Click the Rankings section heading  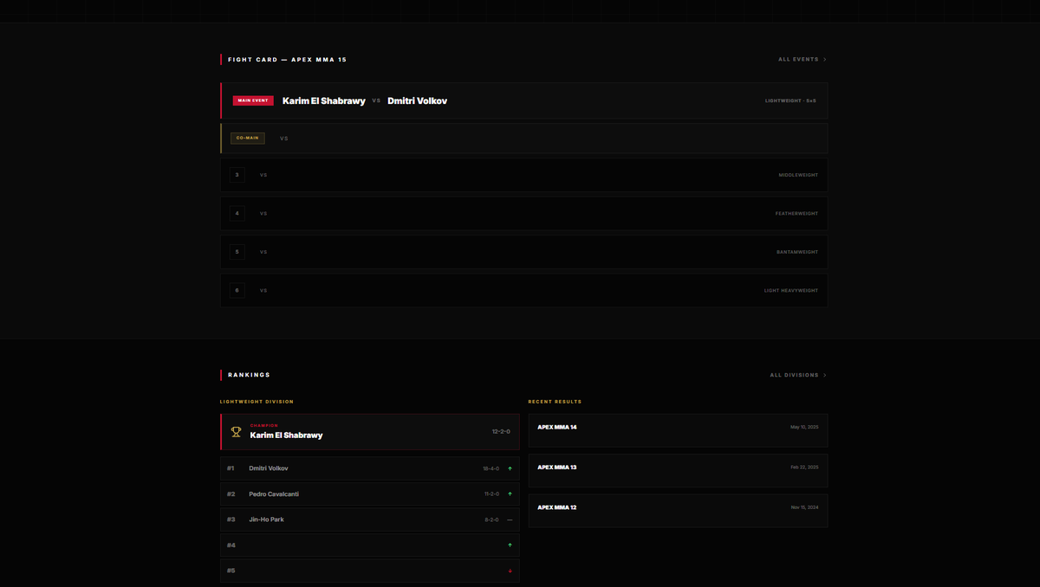[250, 375]
